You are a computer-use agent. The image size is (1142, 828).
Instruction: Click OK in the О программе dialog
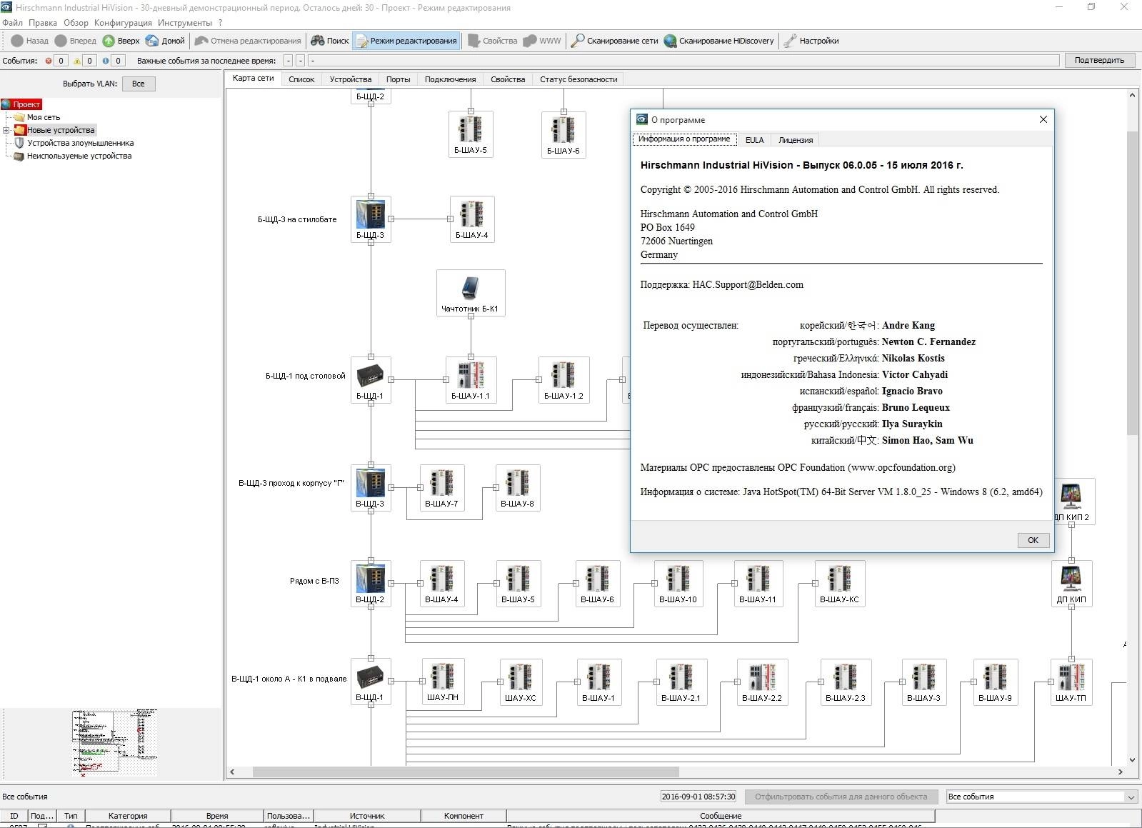click(1033, 540)
